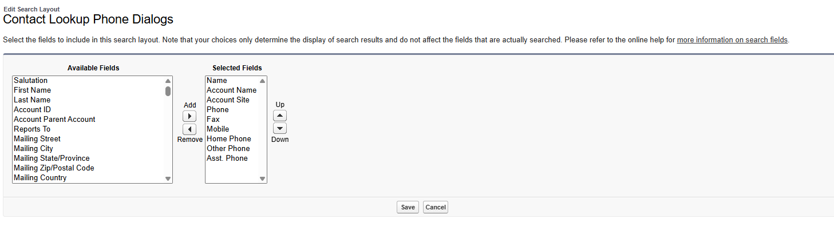Click the Add right-arrow button

point(189,116)
